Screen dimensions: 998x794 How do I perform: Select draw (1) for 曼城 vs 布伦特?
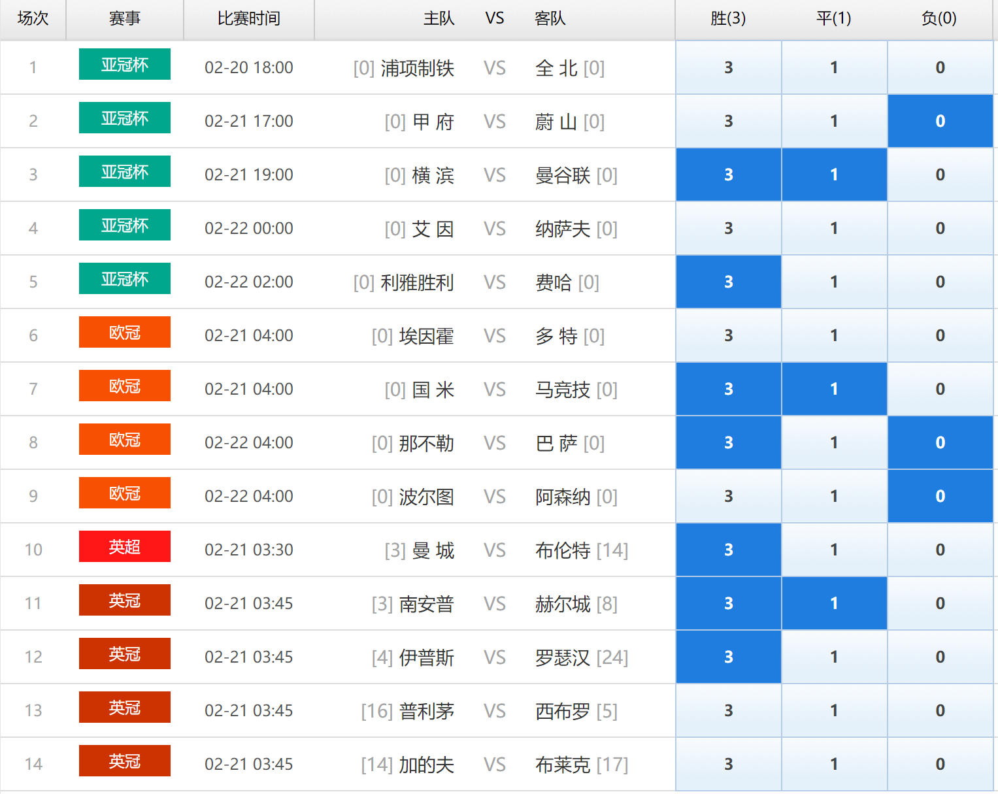834,550
